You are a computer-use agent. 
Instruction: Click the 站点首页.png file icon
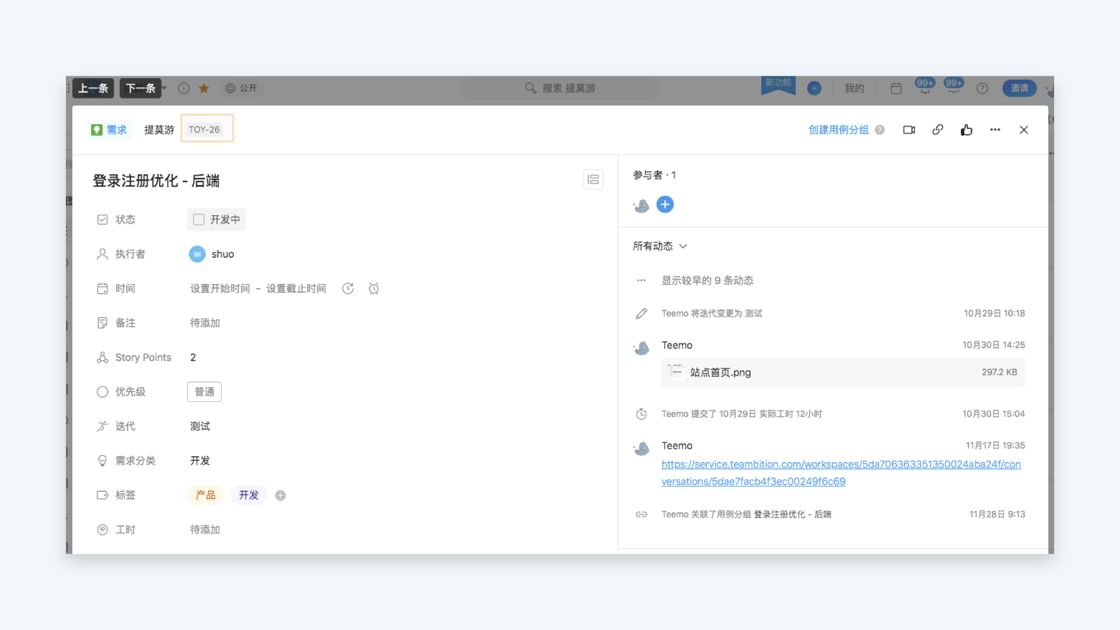tap(675, 372)
